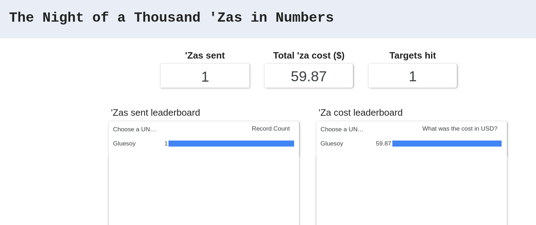Click the blue Record Count bar
Viewport: 536px width, 225px height.
pyautogui.click(x=231, y=144)
